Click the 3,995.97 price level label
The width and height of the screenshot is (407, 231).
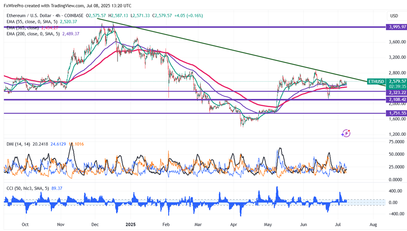tap(396, 27)
